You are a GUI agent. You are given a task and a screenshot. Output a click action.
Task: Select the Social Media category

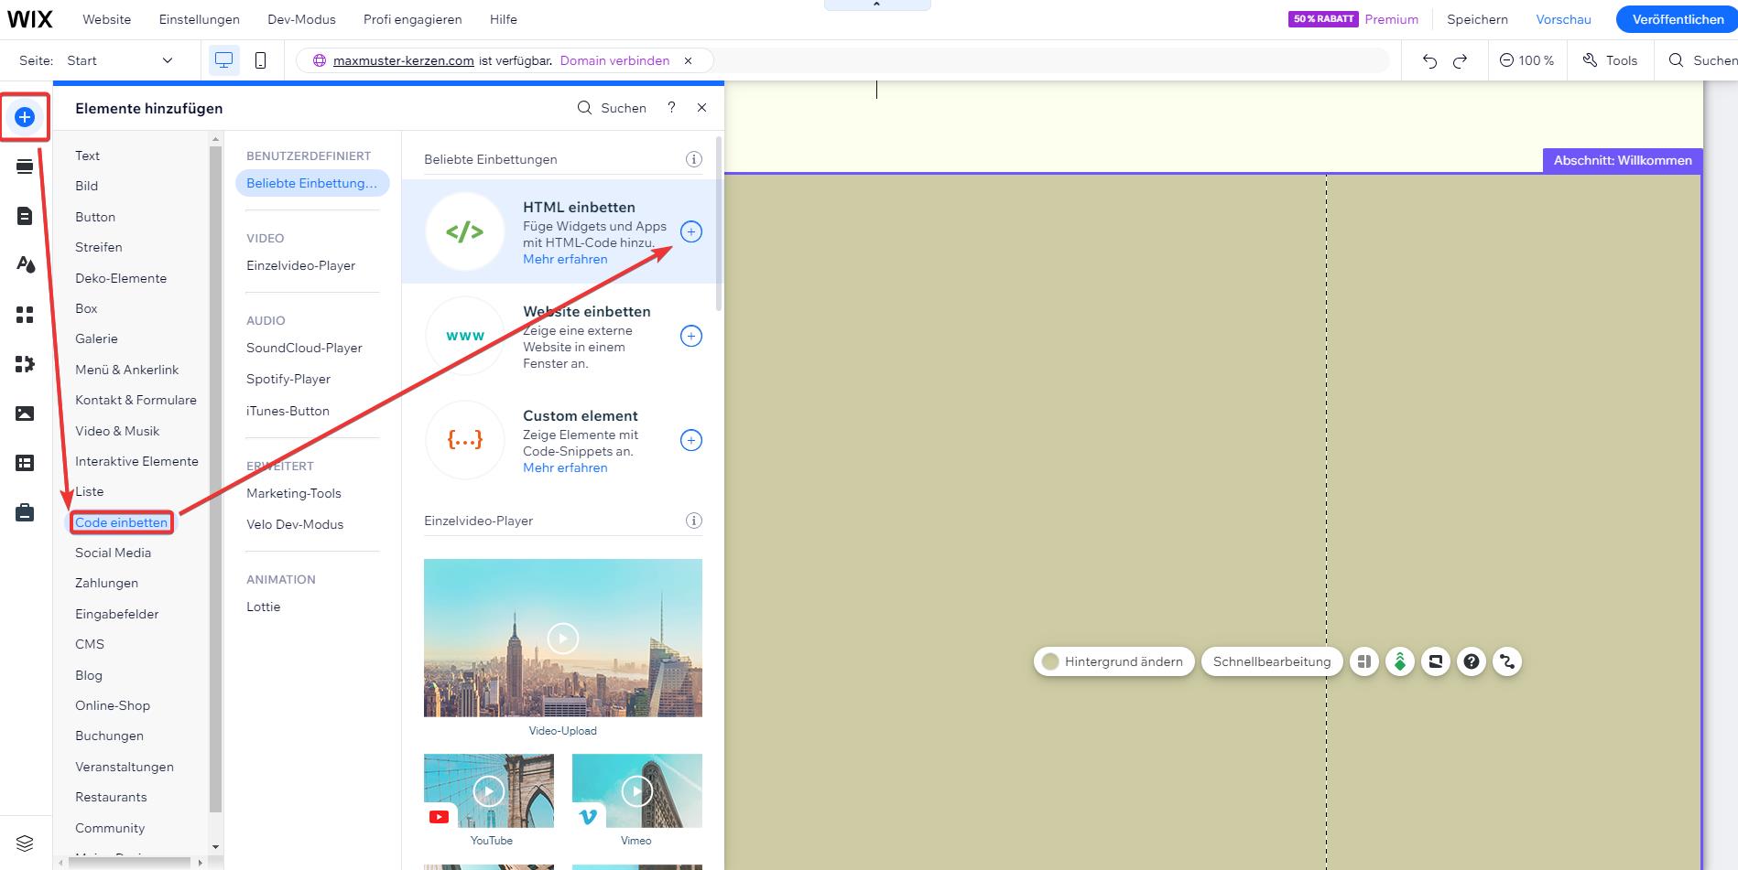pyautogui.click(x=113, y=553)
